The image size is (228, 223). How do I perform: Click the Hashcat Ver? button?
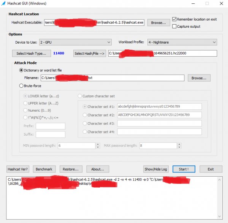pos(18,169)
